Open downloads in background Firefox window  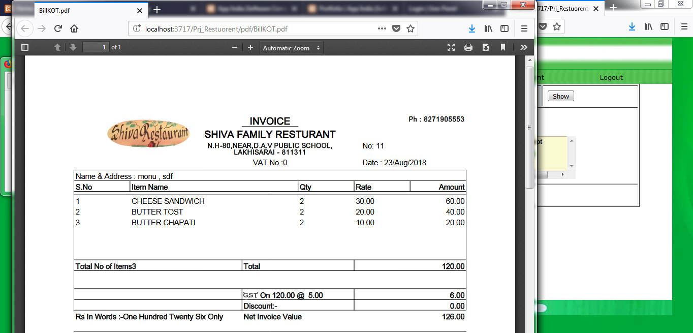(632, 26)
